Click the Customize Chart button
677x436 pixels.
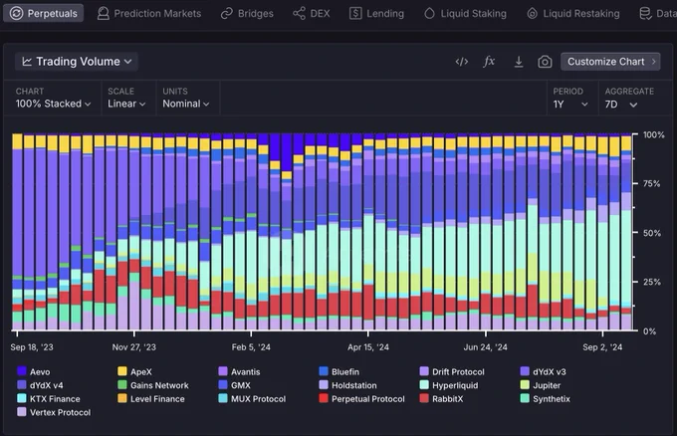610,62
